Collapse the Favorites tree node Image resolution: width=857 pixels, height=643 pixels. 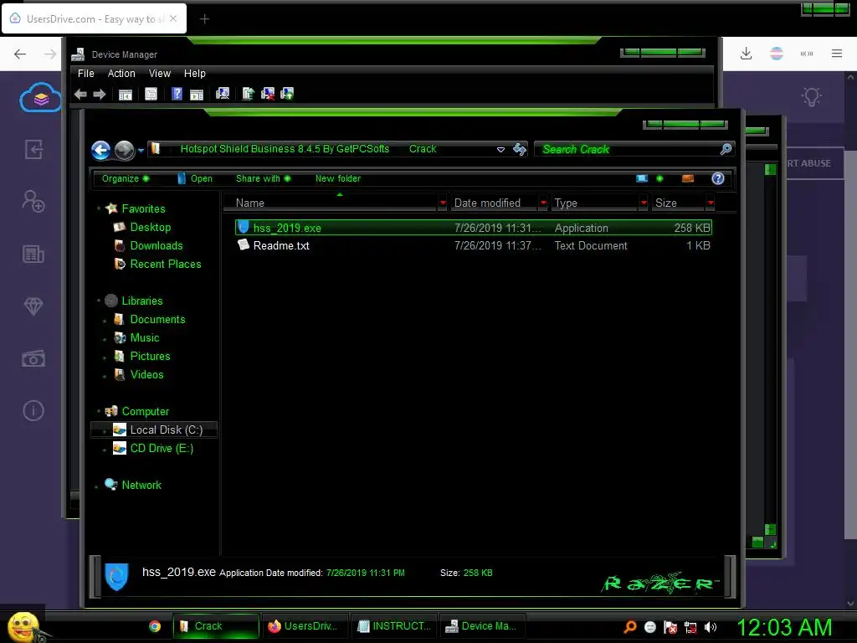click(99, 208)
